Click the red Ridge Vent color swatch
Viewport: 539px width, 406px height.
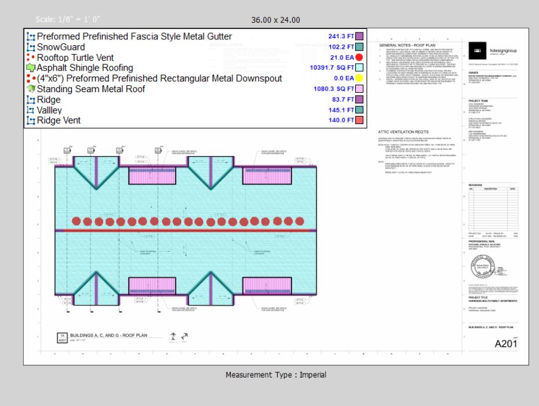pyautogui.click(x=359, y=121)
